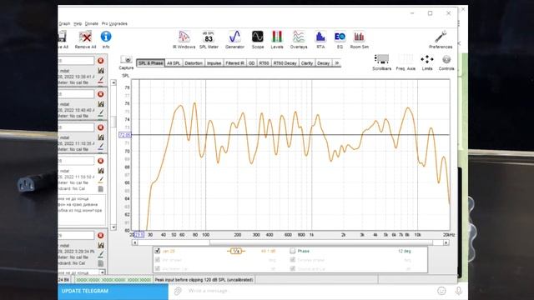The image size is (534, 300).
Task: Change trace colour of 11:10:35 measurement
Action: 101,146
